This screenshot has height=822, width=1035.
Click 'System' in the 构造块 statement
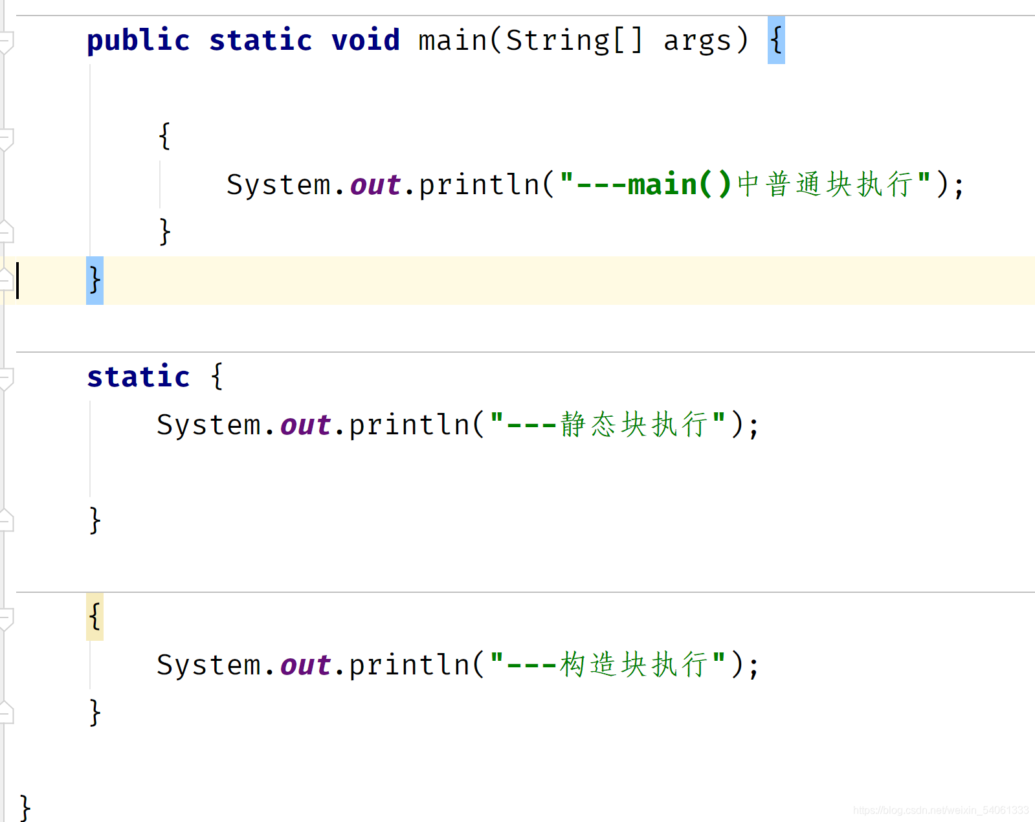coord(208,665)
